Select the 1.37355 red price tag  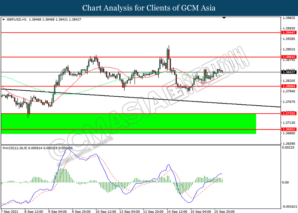coord(288,114)
